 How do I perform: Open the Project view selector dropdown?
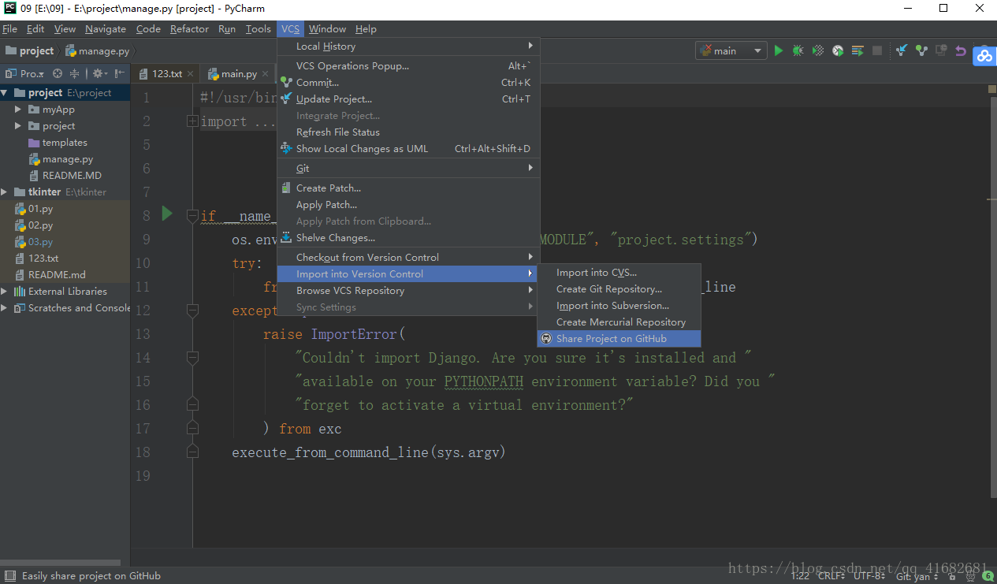[26, 73]
